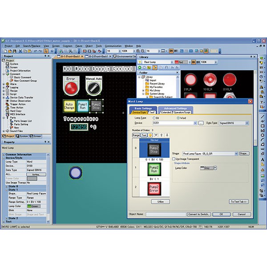Open the Lamp Color Gray swatch picker

215,168
